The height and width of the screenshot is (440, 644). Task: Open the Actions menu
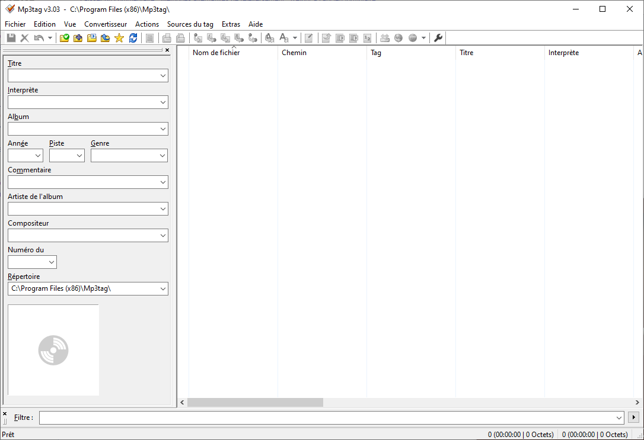[x=147, y=24]
